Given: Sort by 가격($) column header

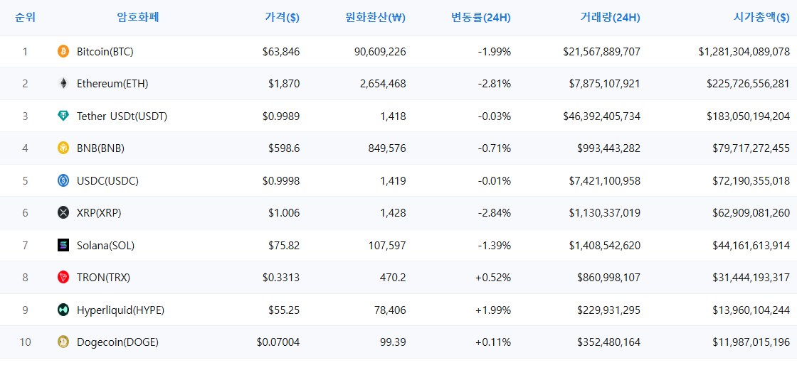Looking at the screenshot, I should (x=282, y=18).
